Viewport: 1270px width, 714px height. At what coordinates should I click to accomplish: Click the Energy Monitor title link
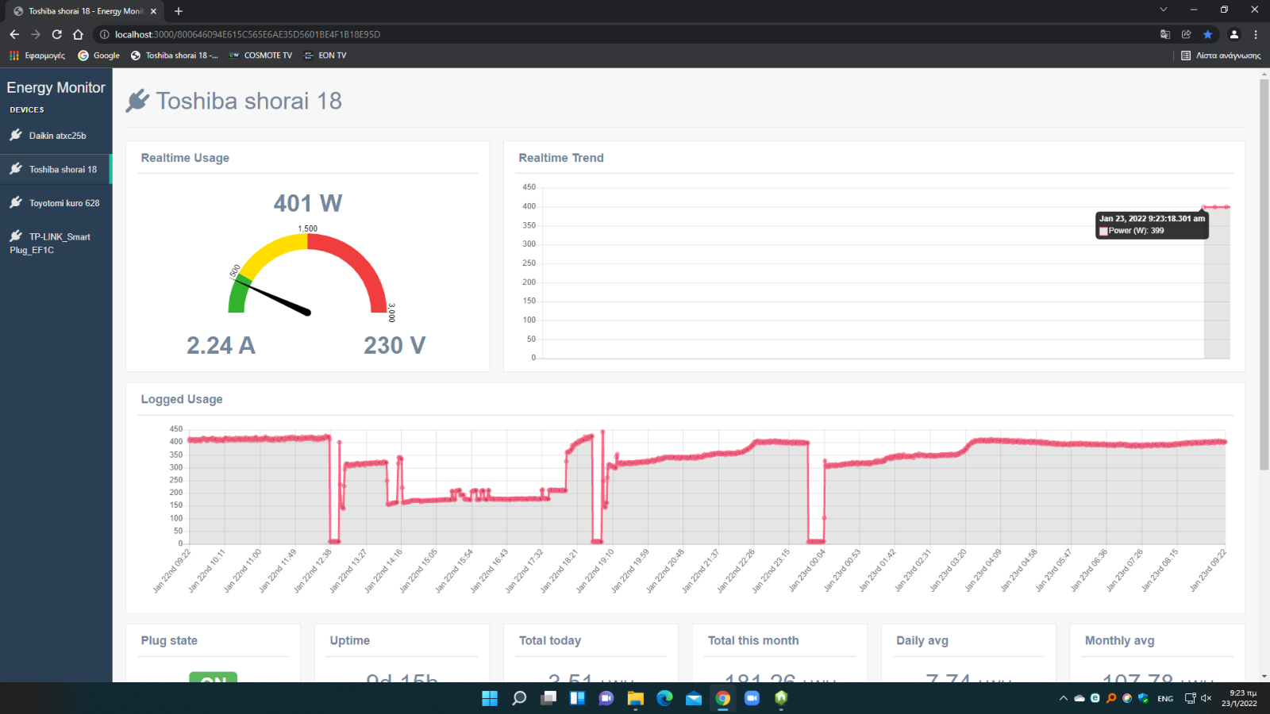point(56,87)
